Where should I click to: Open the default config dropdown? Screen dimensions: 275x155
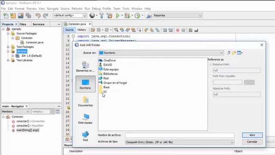click(70, 15)
